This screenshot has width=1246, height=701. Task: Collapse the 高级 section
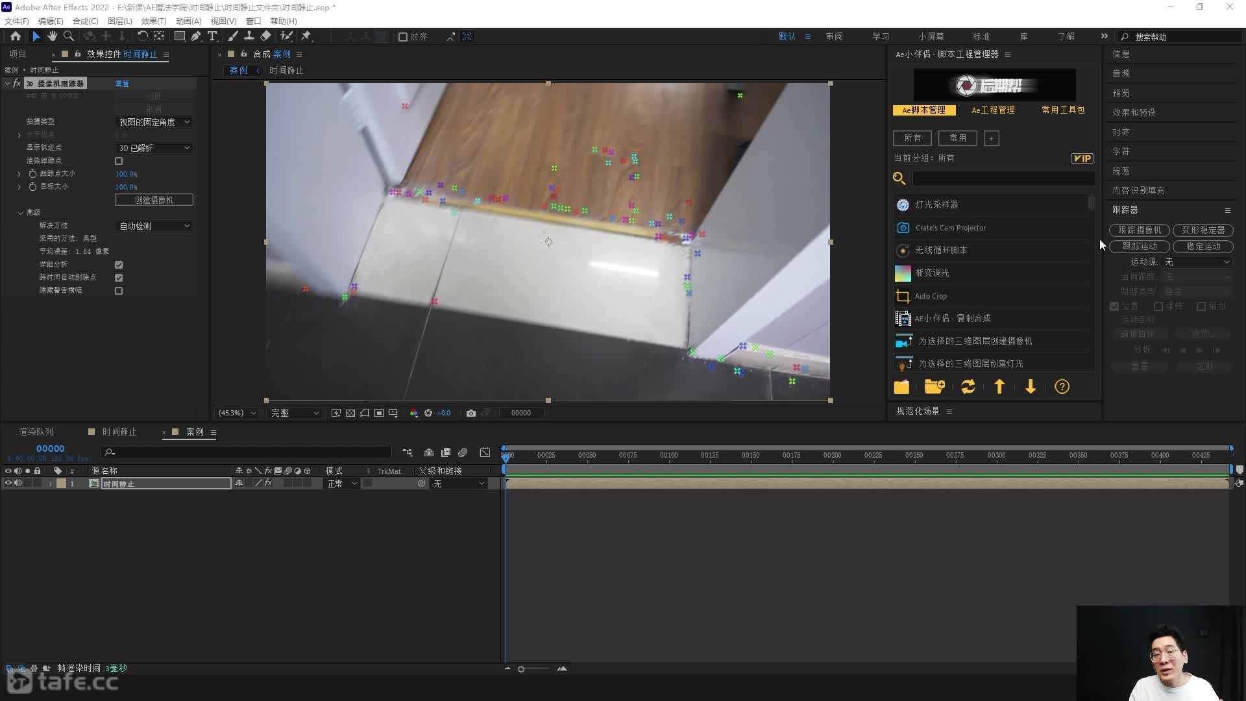pos(20,213)
